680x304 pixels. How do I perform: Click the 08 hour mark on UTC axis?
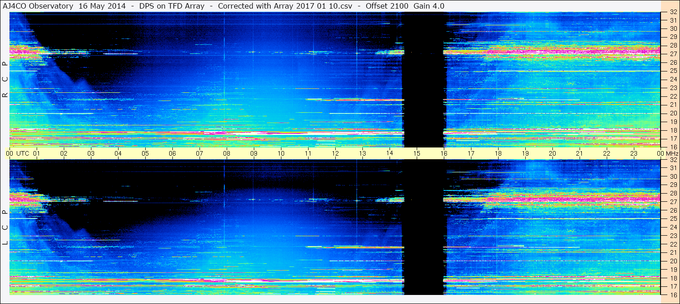tap(227, 153)
